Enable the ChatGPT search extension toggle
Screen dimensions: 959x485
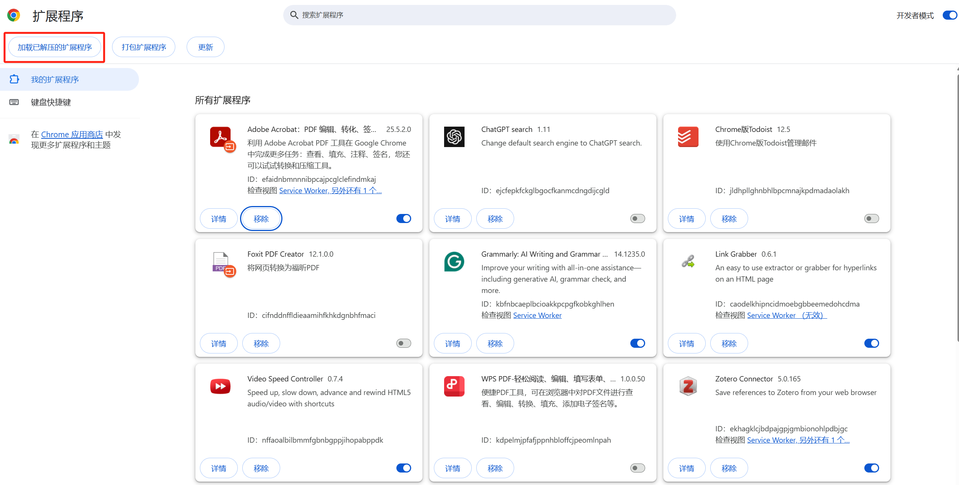point(638,218)
